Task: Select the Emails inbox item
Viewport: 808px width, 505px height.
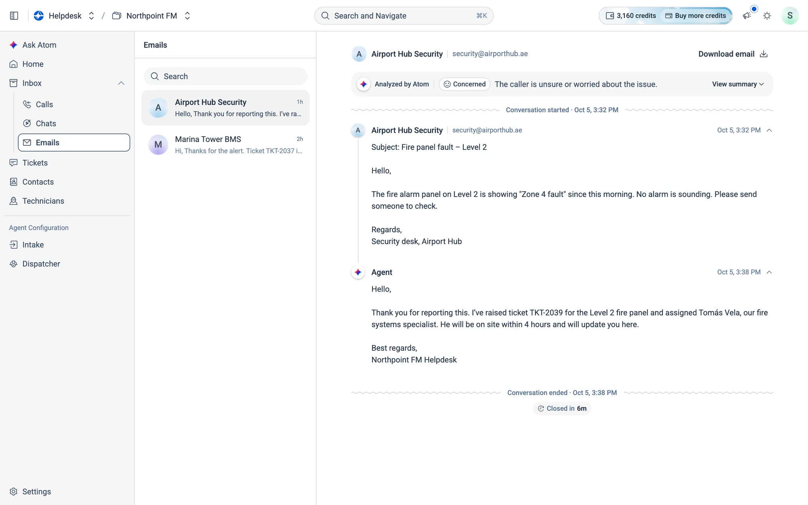Action: (74, 143)
